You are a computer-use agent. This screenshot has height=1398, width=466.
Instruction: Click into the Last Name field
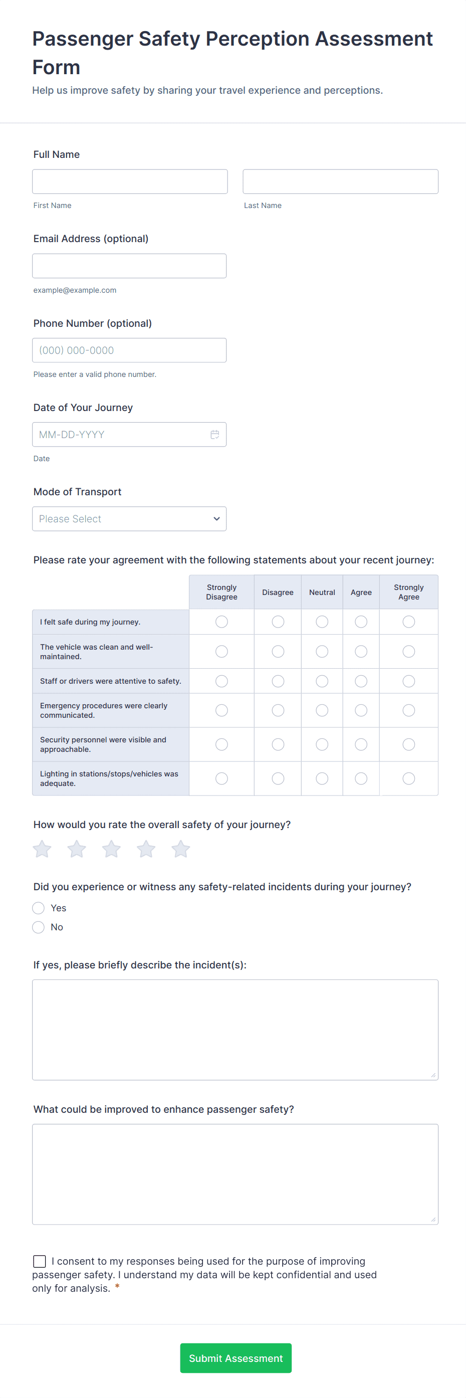coord(340,182)
